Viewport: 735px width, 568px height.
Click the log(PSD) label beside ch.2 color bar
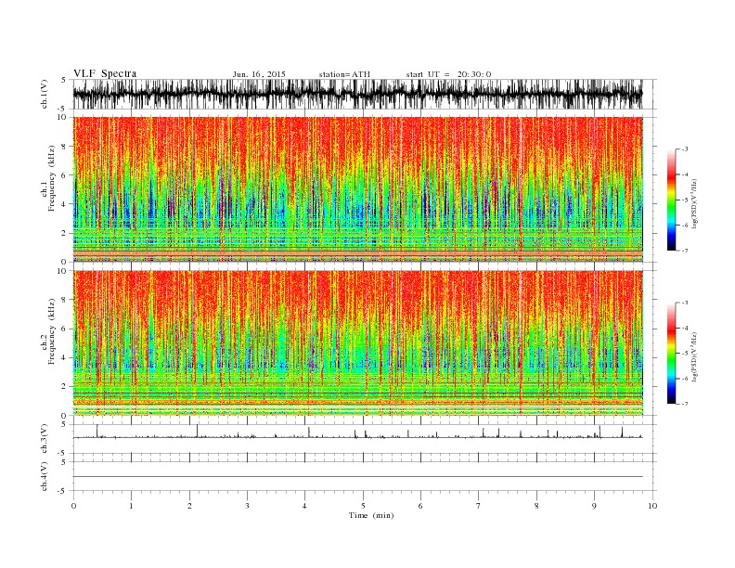click(694, 357)
